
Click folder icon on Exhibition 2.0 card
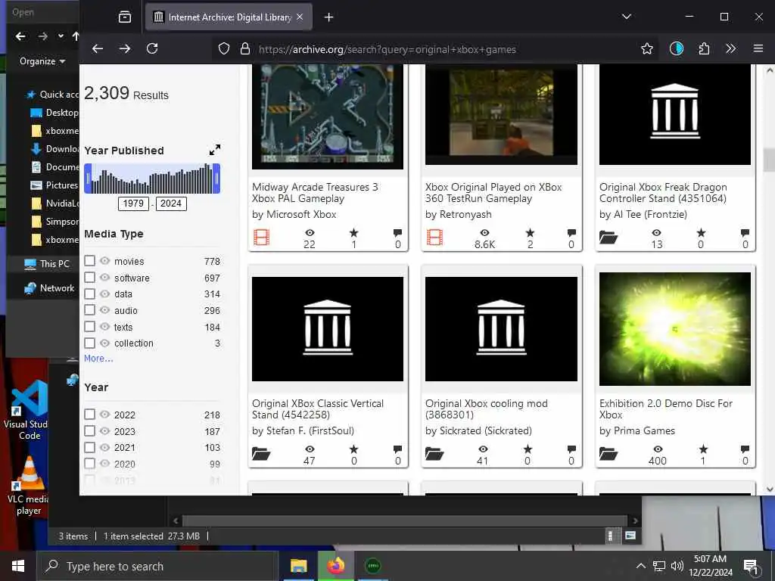(608, 454)
